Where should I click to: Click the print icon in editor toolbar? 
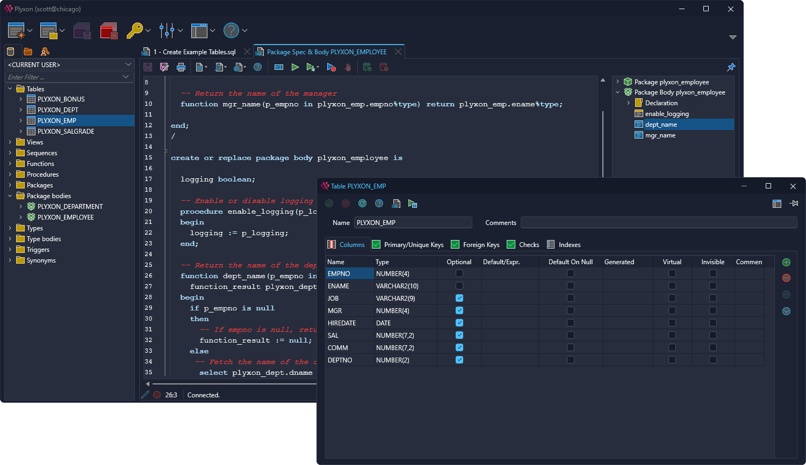[x=181, y=67]
